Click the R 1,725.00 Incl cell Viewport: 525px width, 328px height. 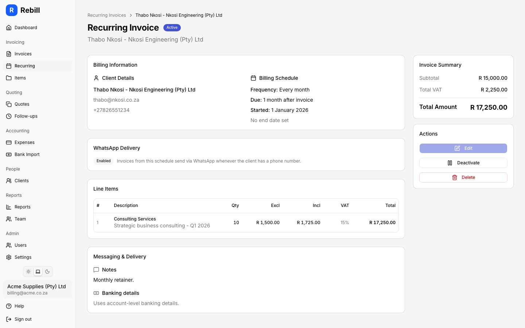click(x=308, y=223)
